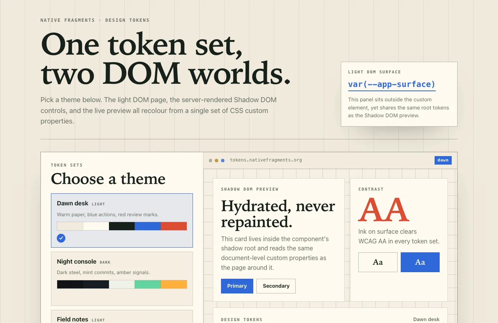Click the blue swatch in Dawn desk palette
The width and height of the screenshot is (498, 323).
148,226
